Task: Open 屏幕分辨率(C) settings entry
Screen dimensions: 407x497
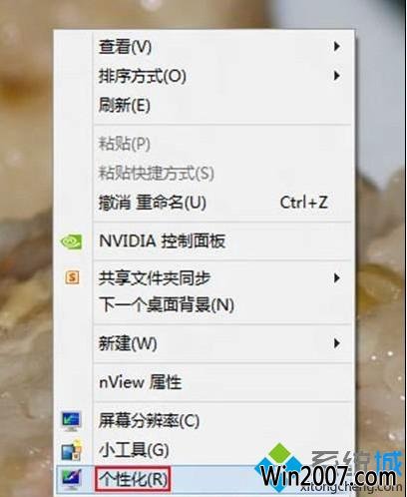Action: pyautogui.click(x=222, y=421)
